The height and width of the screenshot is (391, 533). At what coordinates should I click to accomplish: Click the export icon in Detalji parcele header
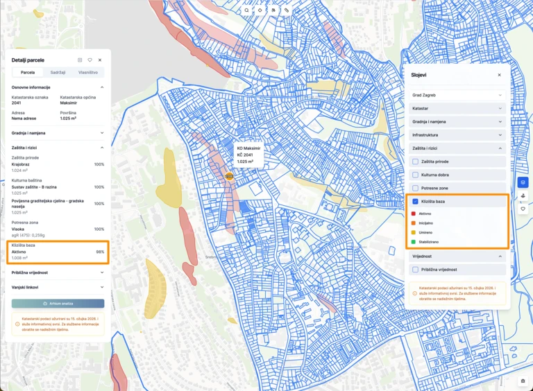[80, 60]
